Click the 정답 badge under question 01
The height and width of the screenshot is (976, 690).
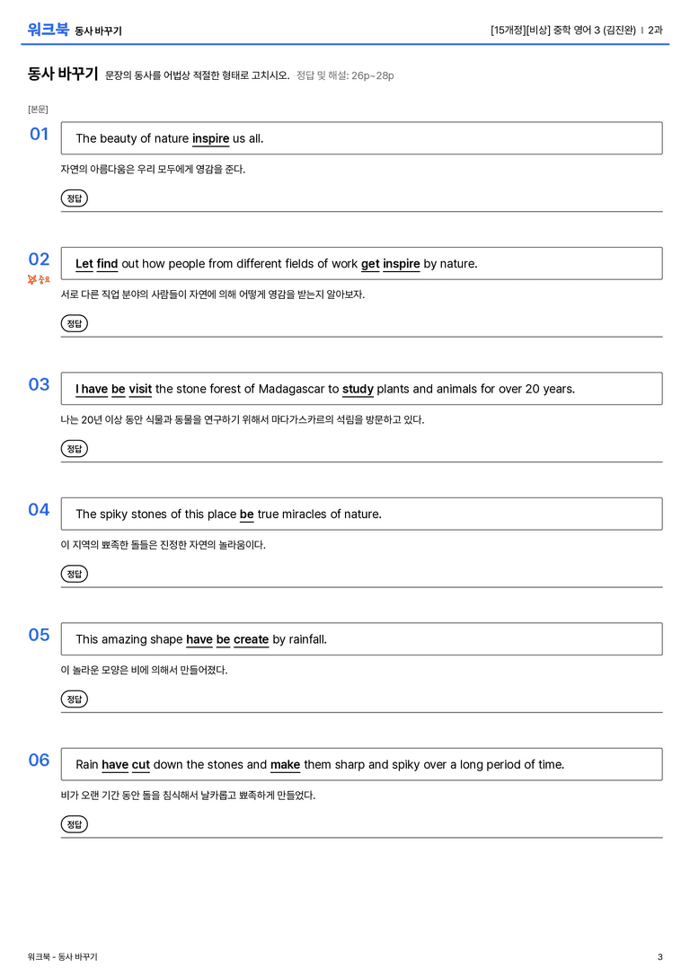tap(74, 198)
